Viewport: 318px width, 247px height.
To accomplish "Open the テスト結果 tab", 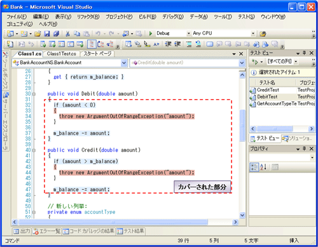I will click(x=130, y=231).
